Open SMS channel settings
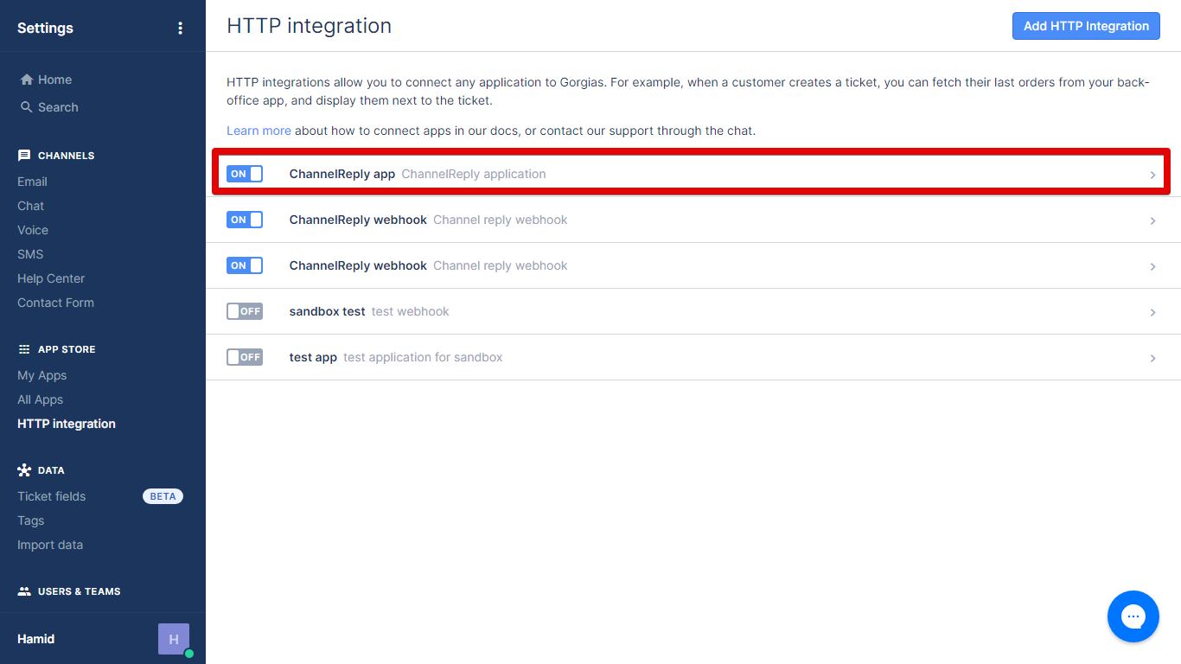This screenshot has height=664, width=1181. coord(30,254)
